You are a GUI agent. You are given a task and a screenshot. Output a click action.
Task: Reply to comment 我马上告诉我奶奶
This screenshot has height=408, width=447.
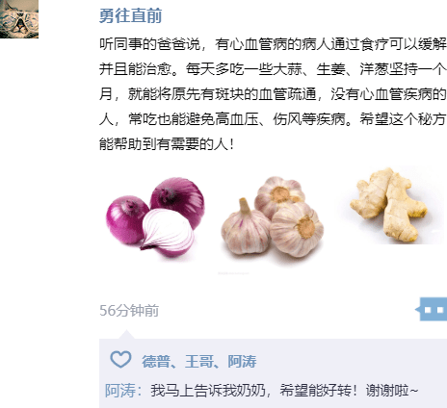[x=284, y=391]
